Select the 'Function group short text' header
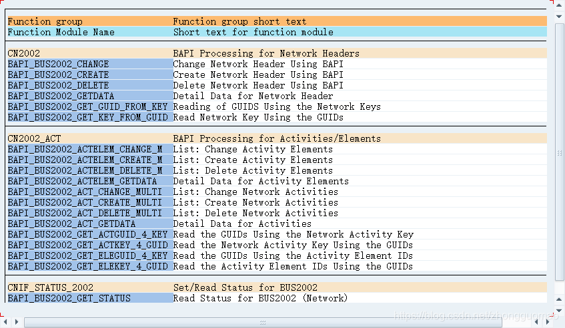The image size is (565, 328). [x=239, y=21]
